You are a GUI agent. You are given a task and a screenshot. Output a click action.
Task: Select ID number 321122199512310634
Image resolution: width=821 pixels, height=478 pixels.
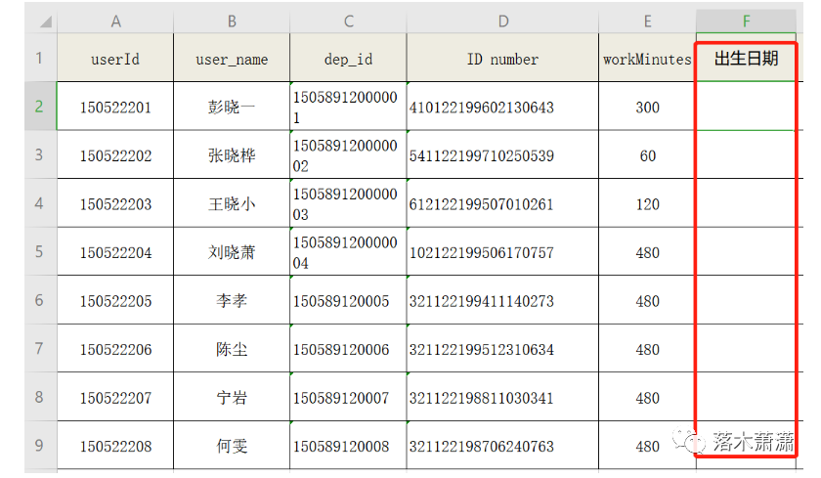point(502,349)
